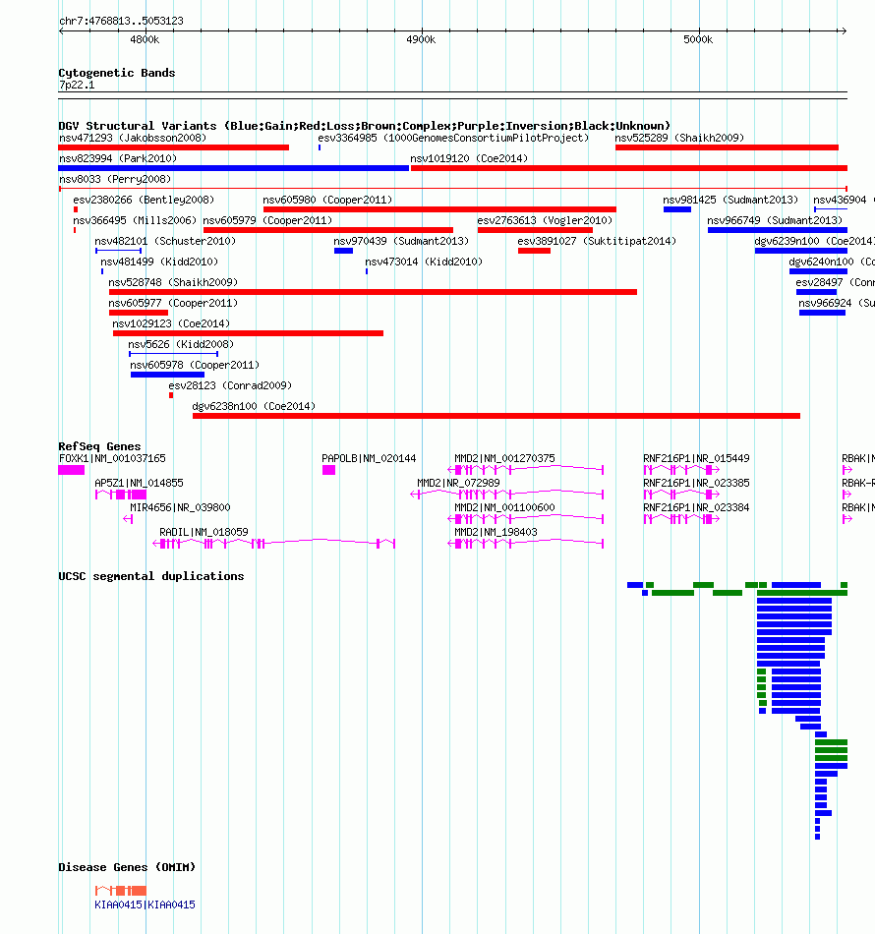
Task: Open nsv5626 (Kidd2008) variant label
Action: [181, 344]
